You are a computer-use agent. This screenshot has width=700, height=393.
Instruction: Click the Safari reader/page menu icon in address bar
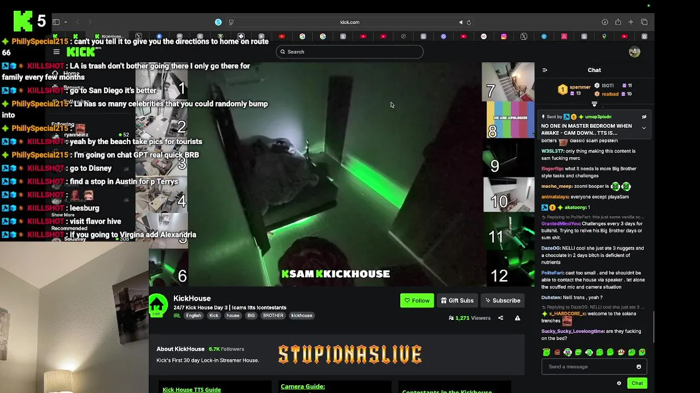pos(231,22)
